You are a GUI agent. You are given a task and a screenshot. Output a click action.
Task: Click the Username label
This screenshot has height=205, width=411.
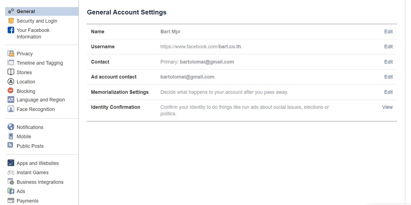[103, 47]
